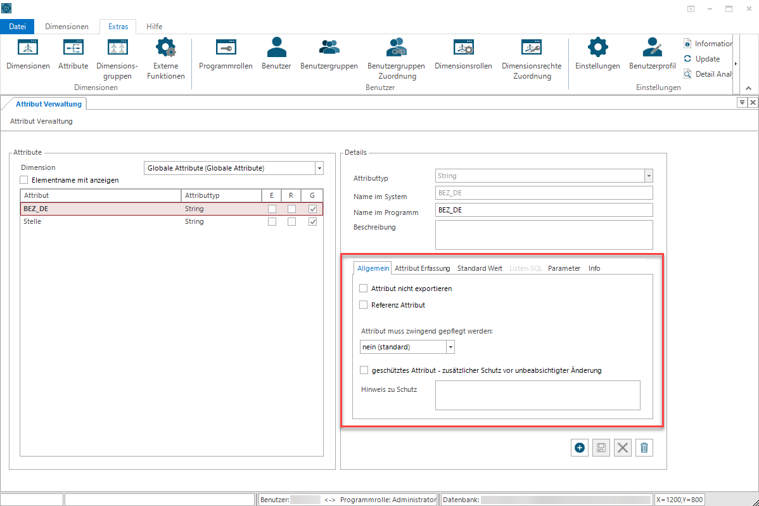Screen dimensions: 759x506
Task: Sort by Attribut column header
Action: (101, 195)
